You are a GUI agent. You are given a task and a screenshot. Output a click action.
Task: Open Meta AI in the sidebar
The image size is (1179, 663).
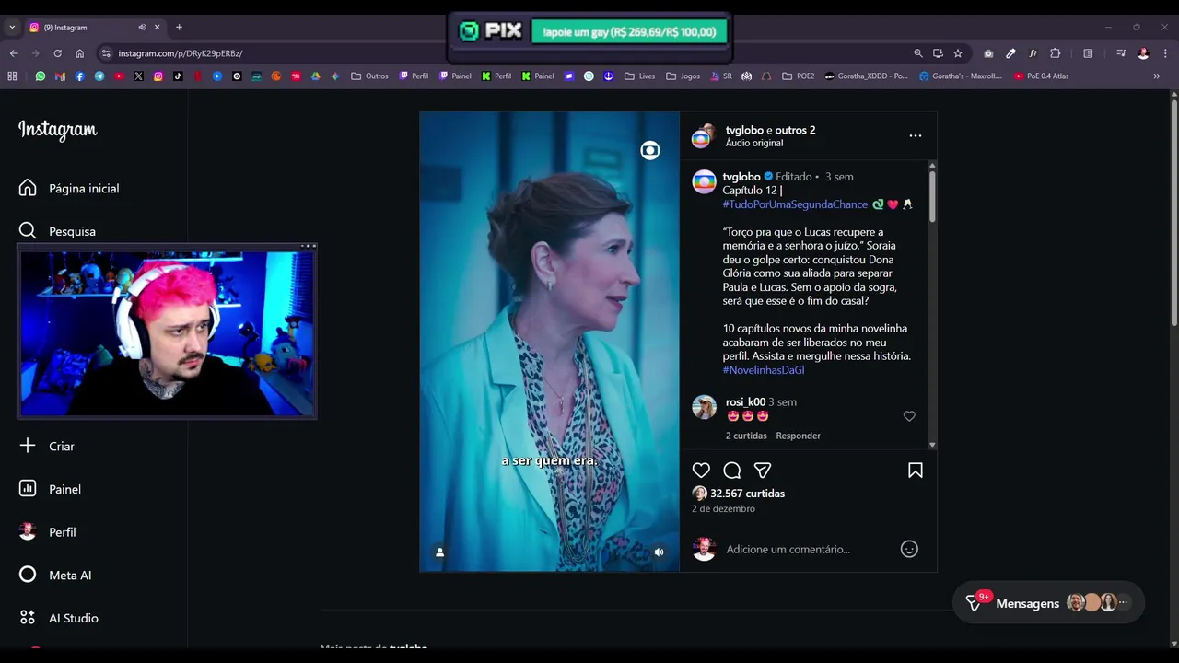coord(55,575)
